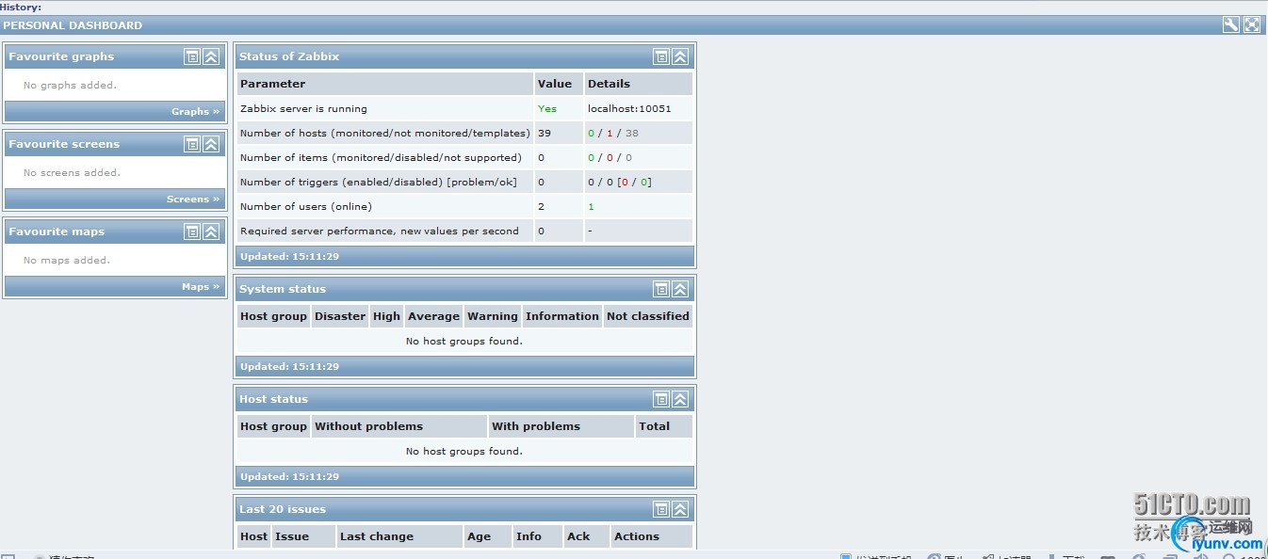
Task: Click the Warning column header
Action: 493,316
